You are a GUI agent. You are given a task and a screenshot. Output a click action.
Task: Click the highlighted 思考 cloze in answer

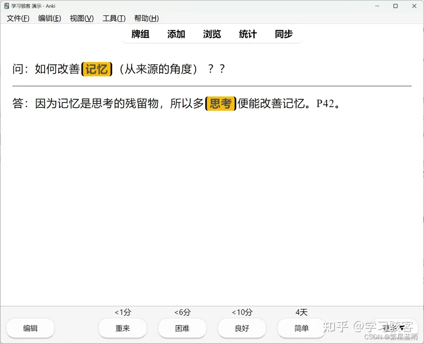[221, 104]
